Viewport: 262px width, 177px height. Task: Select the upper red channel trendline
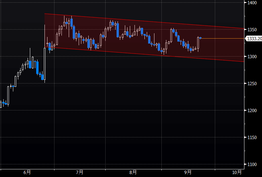click(x=149, y=21)
